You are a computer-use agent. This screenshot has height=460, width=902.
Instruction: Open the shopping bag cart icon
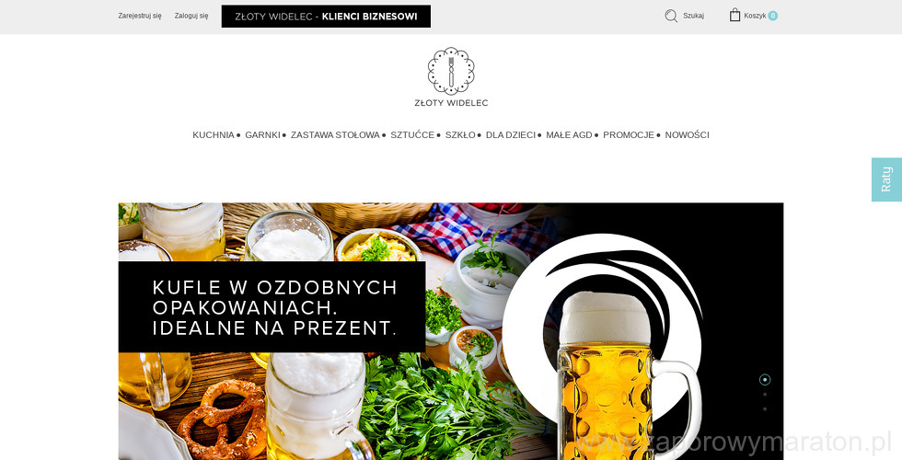(734, 15)
